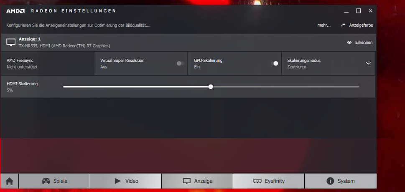Click the Zentrieren value text
This screenshot has width=405, height=192.
click(x=297, y=67)
